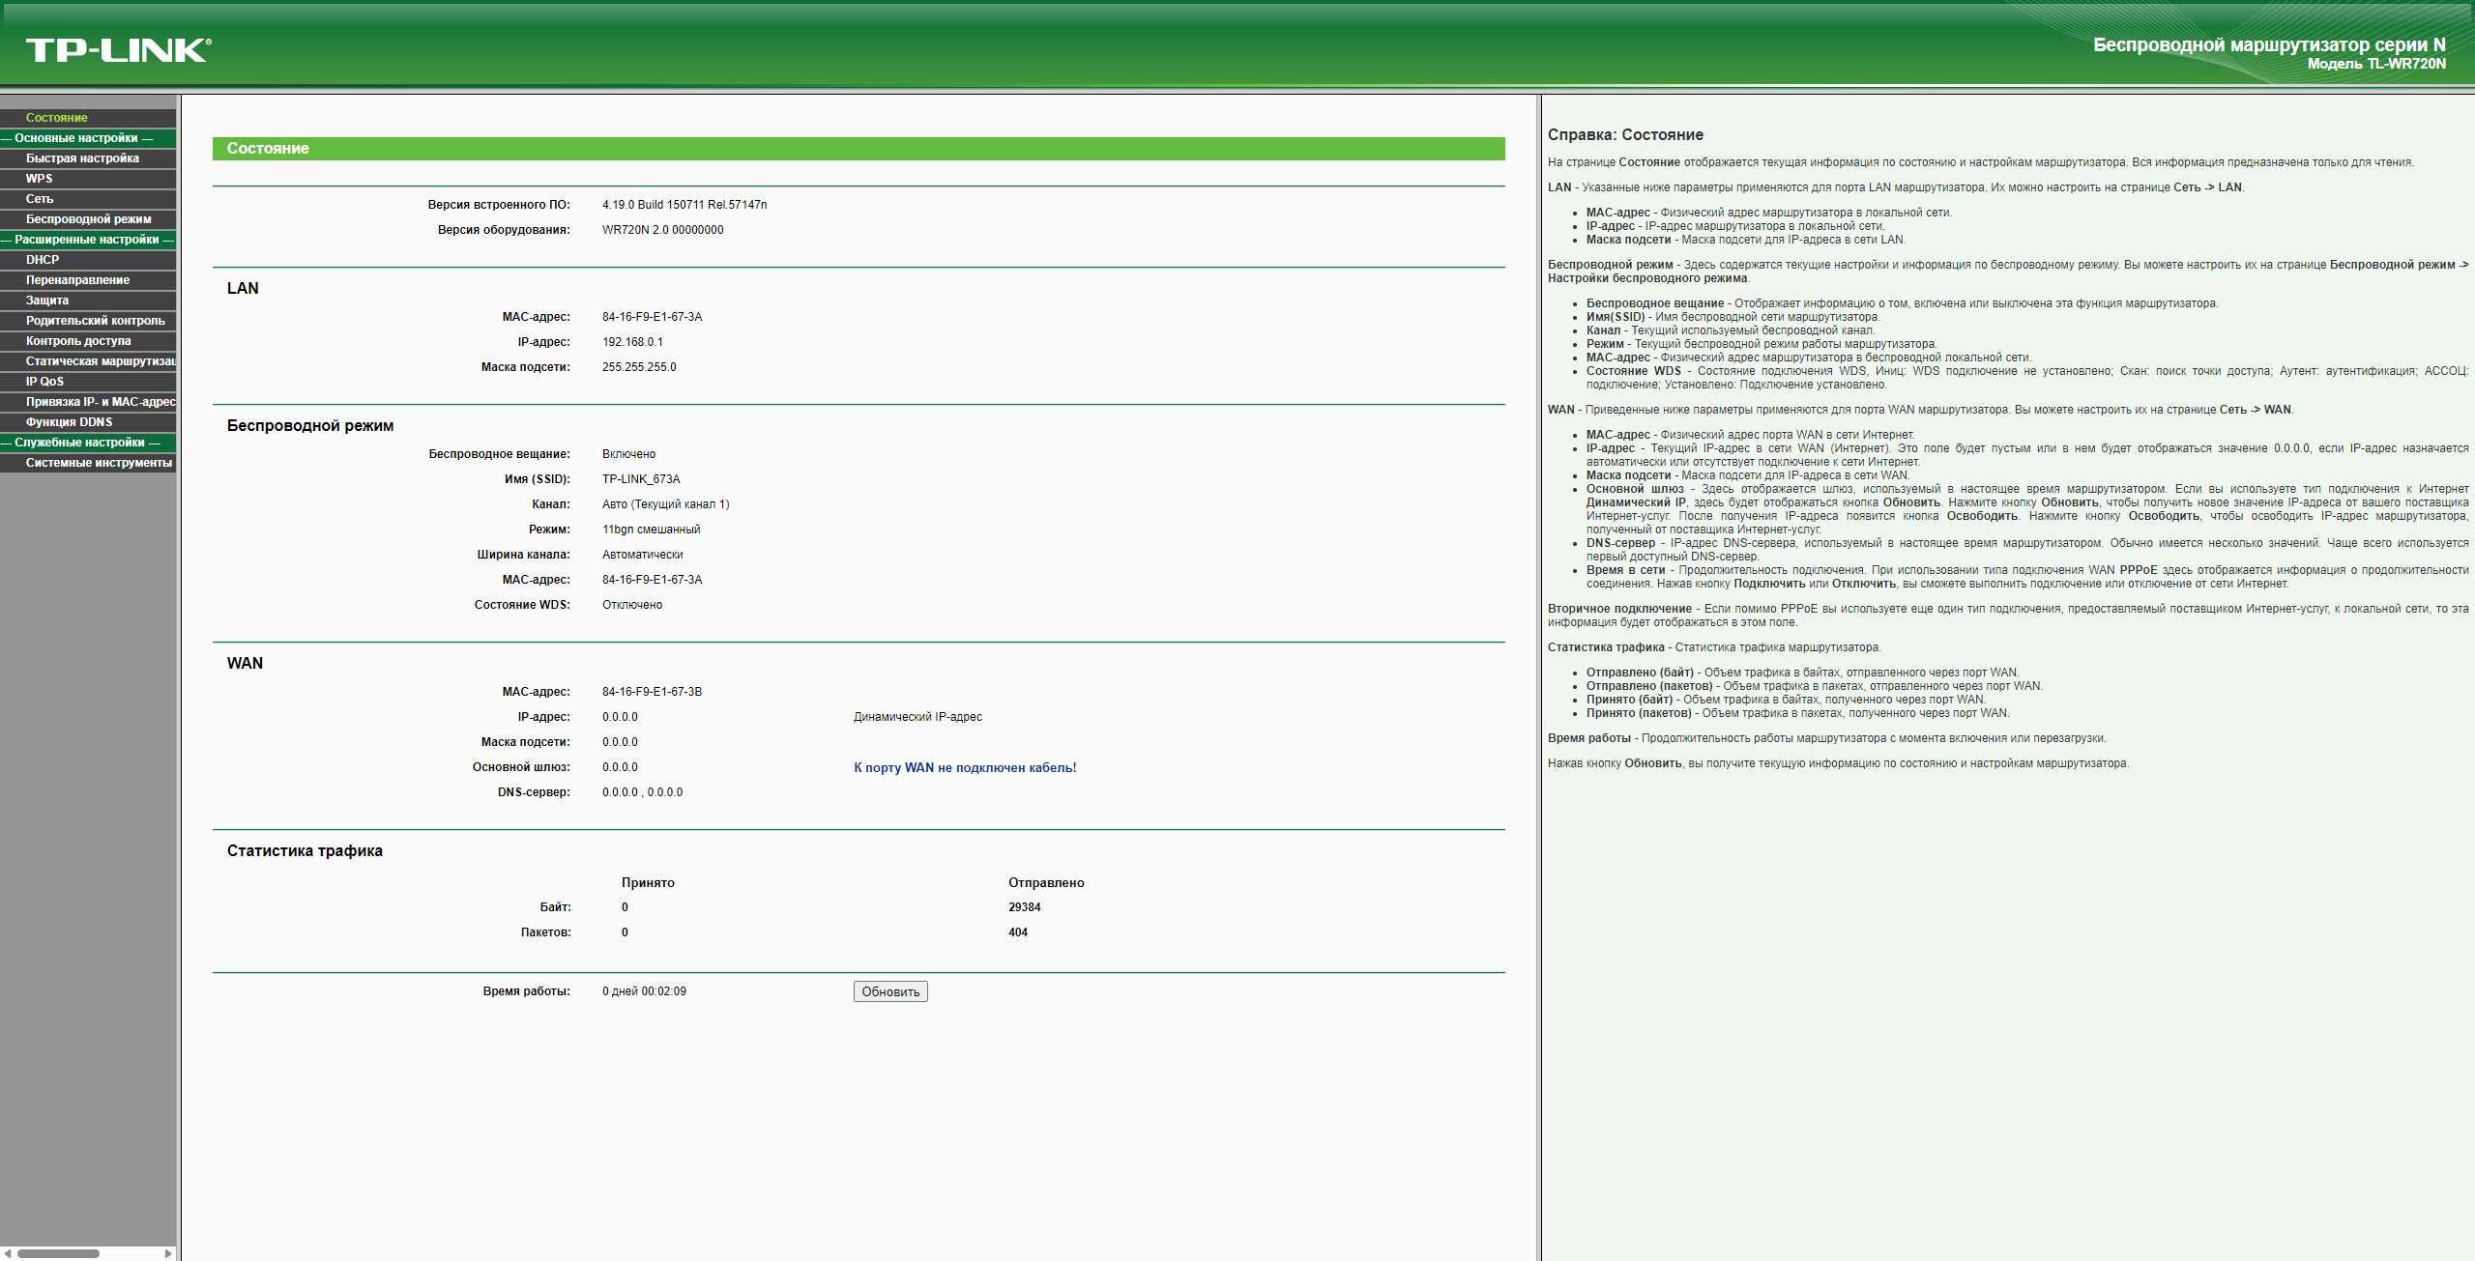
Task: Click the green Состояние page title bar
Action: click(x=859, y=149)
